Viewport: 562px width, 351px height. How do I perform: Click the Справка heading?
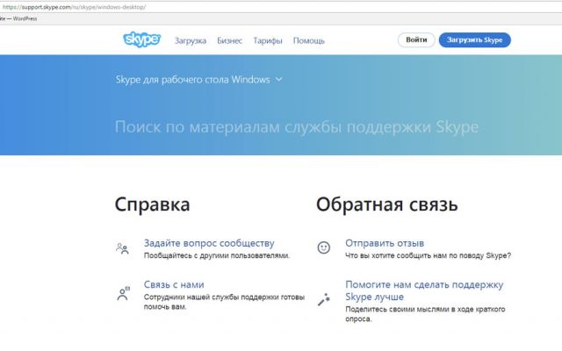(152, 205)
